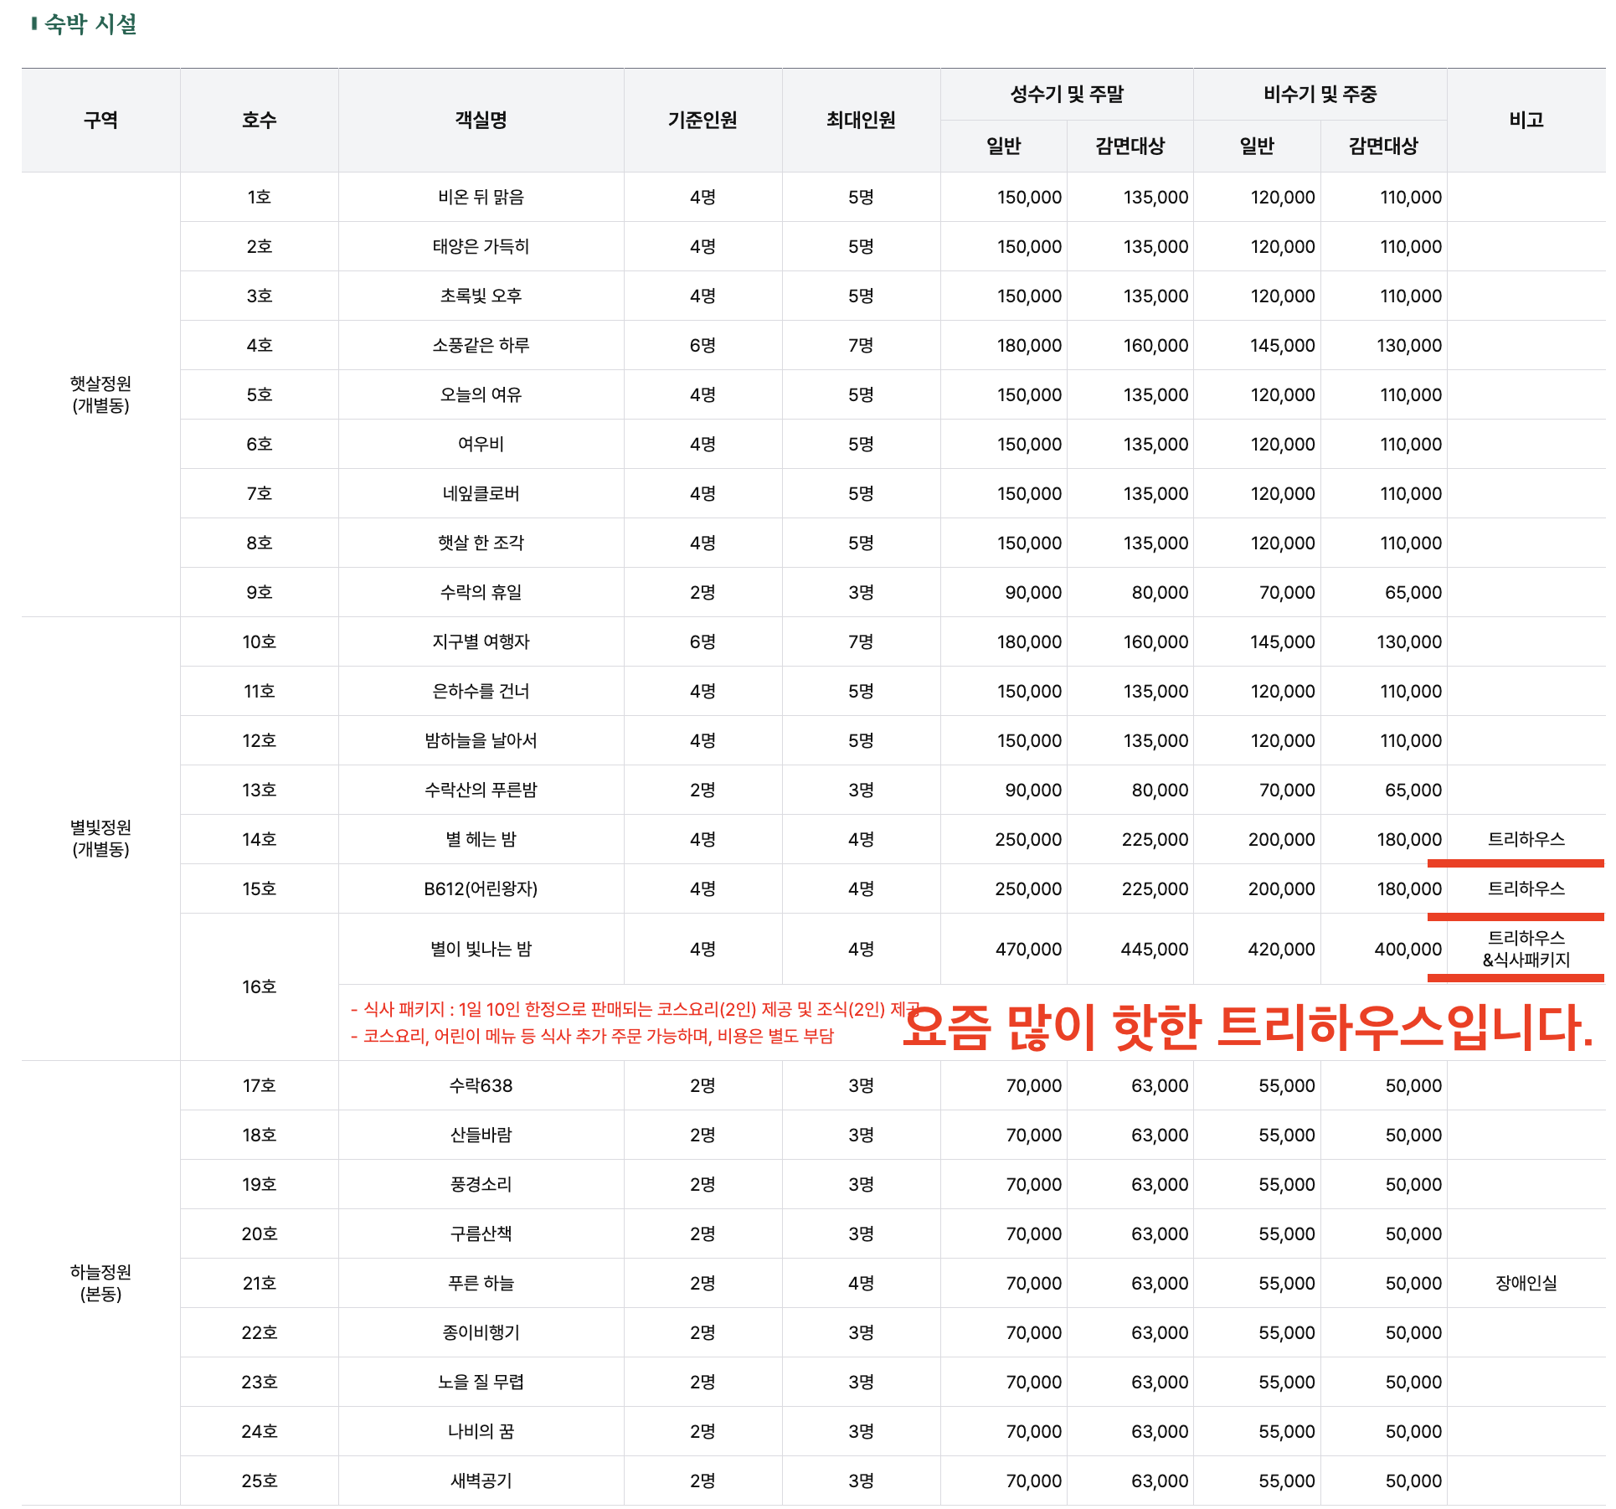Click the 비수기 및 주중 header cell

pyautogui.click(x=1320, y=95)
